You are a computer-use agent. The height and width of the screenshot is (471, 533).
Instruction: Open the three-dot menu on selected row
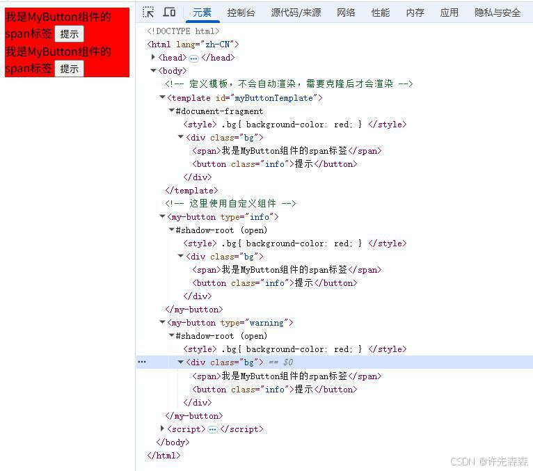click(x=142, y=362)
